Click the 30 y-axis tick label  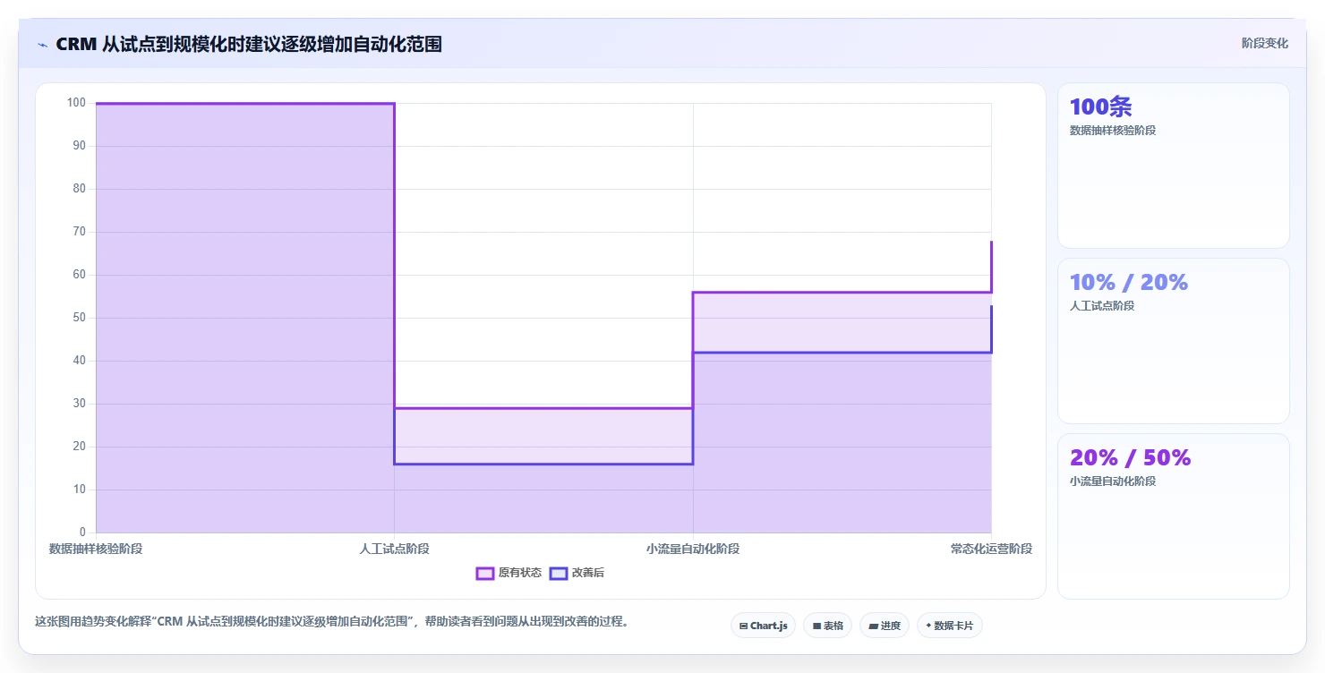coord(80,404)
